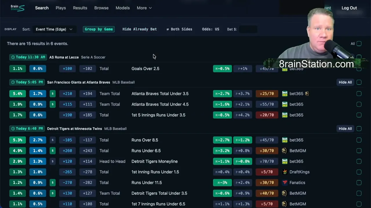This screenshot has height=208, width=371.
Task: Click the both sides swap icon
Action: pyautogui.click(x=168, y=29)
